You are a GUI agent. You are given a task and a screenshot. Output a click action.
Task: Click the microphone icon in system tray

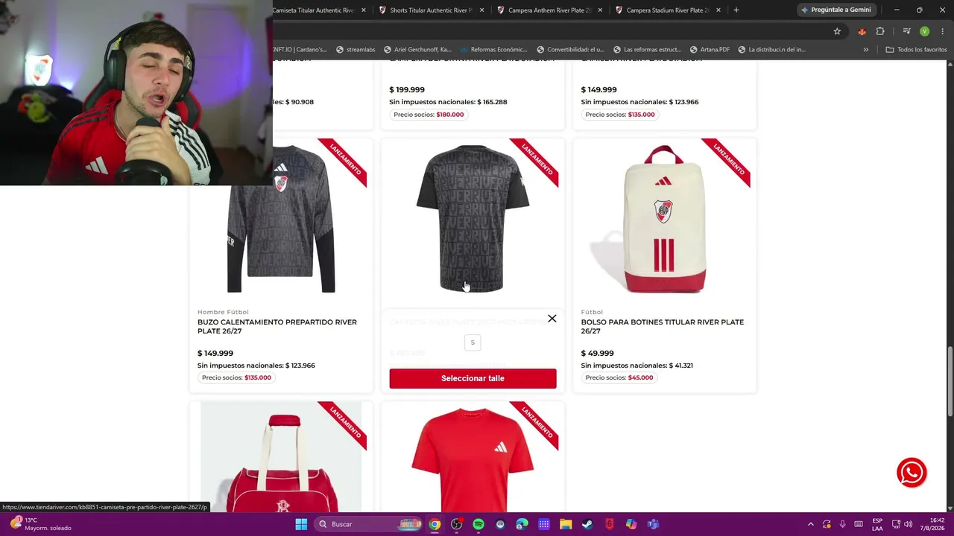[843, 524]
